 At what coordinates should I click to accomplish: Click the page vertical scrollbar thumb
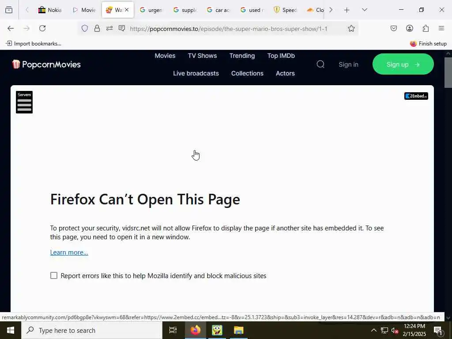(x=448, y=72)
